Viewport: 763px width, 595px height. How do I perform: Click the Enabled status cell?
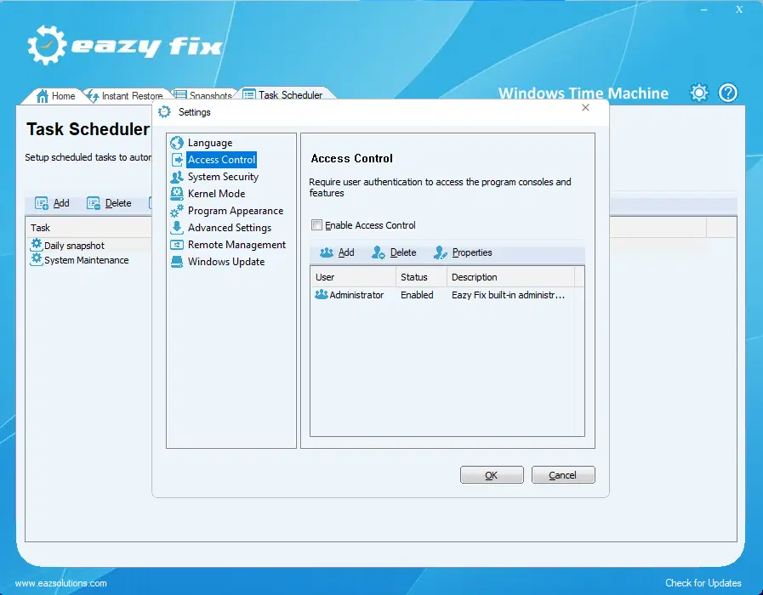click(417, 295)
